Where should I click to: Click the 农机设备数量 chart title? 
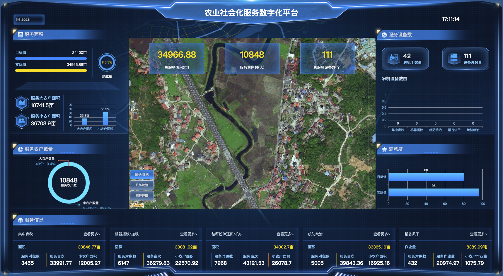pos(395,79)
